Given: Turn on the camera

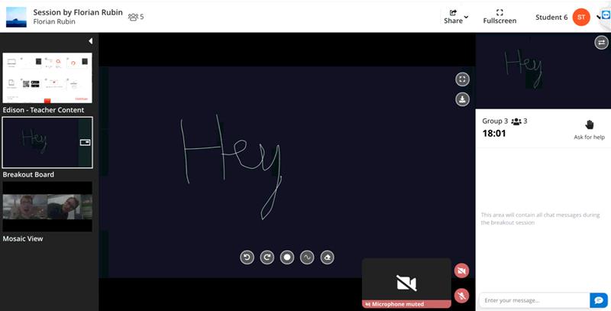Looking at the screenshot, I should tap(461, 271).
